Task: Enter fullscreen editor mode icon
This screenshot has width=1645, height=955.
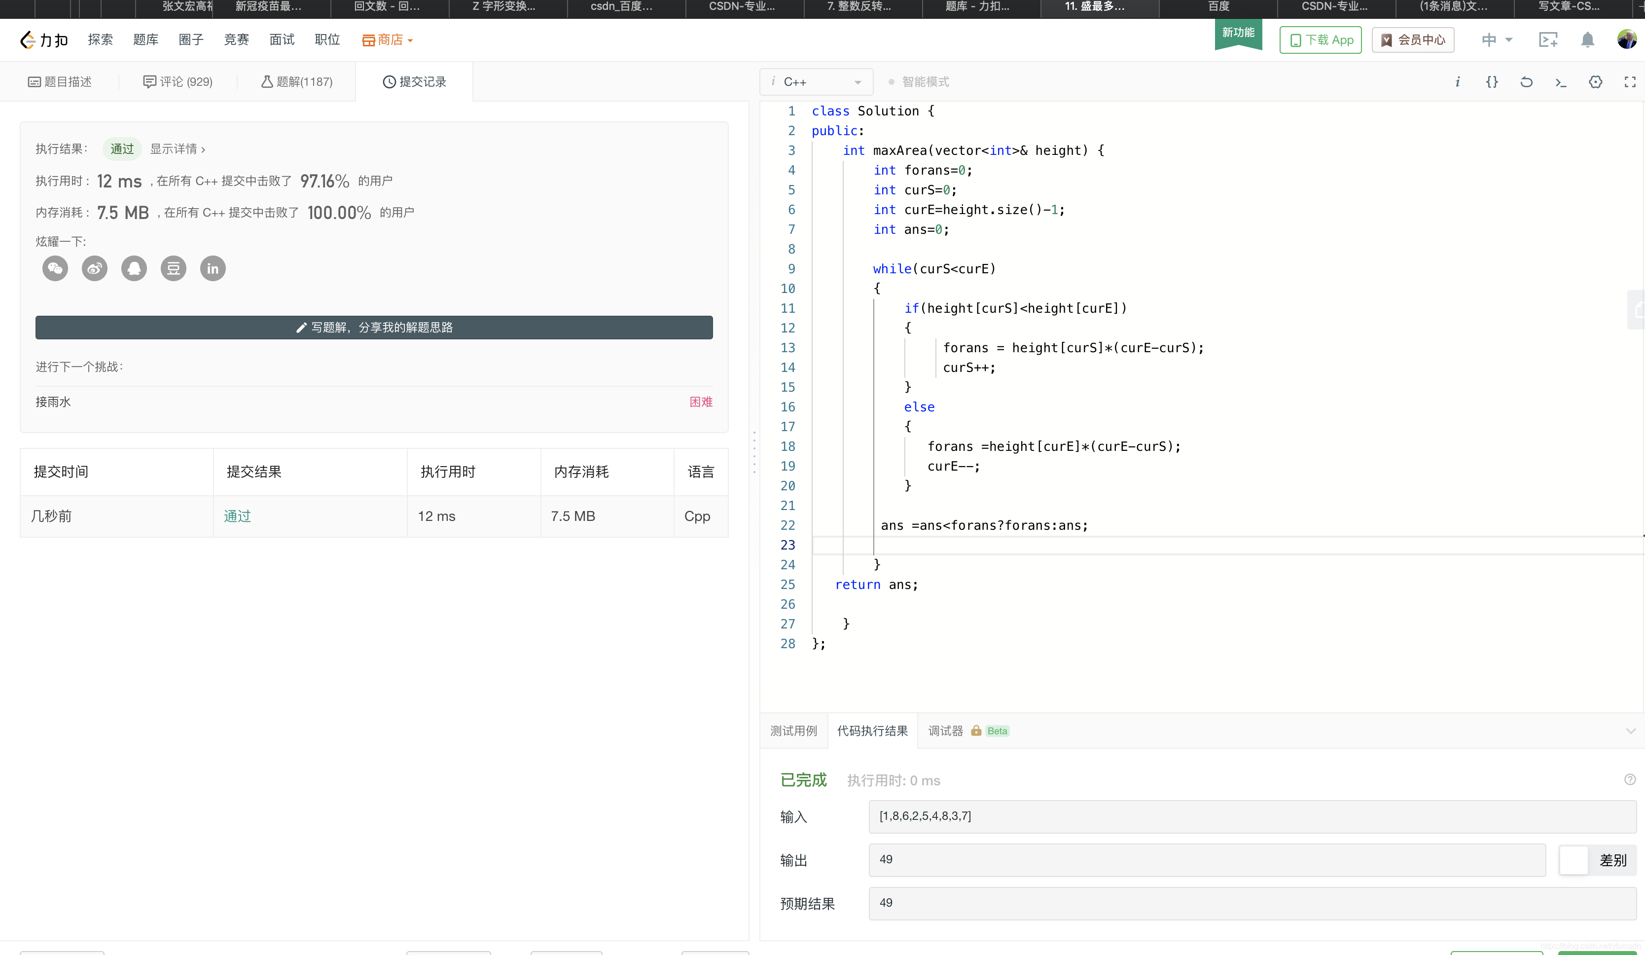Action: pos(1629,82)
